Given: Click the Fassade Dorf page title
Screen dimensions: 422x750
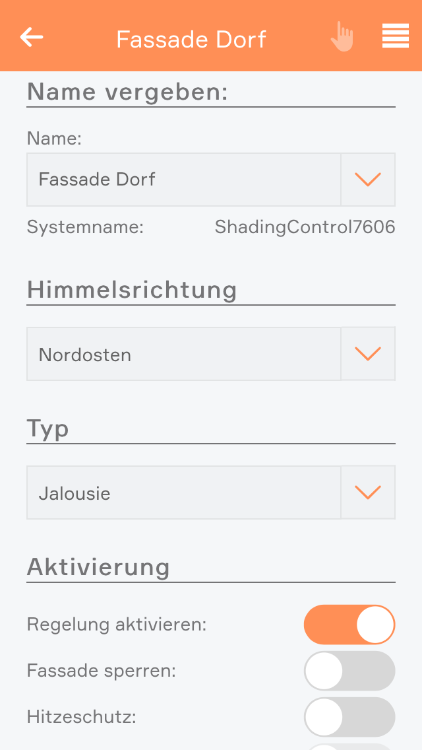Looking at the screenshot, I should (191, 39).
